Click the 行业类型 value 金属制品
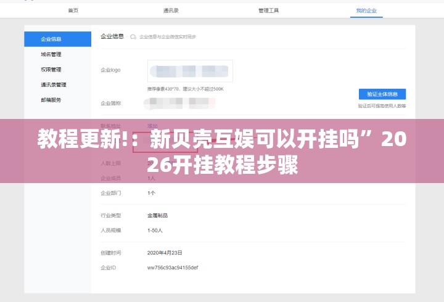The height and width of the screenshot is (302, 444). (157, 215)
